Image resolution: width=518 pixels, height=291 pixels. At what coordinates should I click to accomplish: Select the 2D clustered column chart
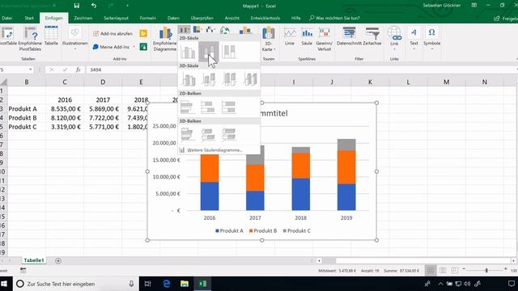point(188,52)
